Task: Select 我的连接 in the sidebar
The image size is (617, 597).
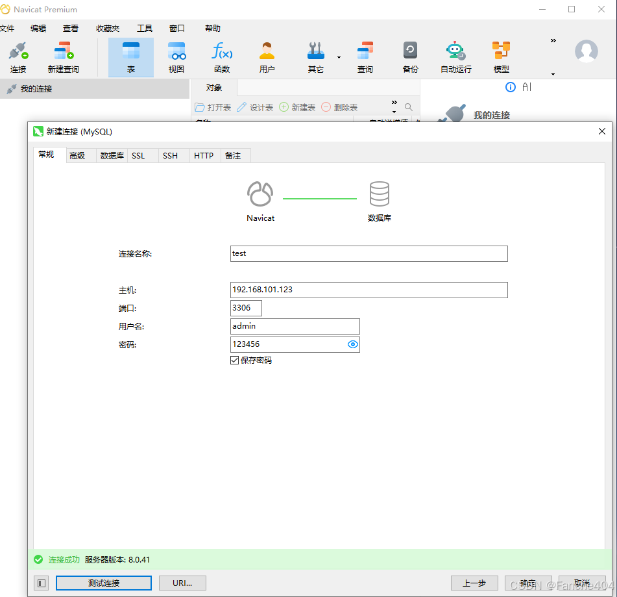Action: point(95,88)
